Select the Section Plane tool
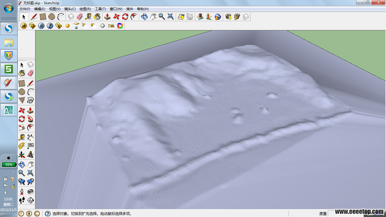This screenshot has height=217, width=386. pos(31,201)
